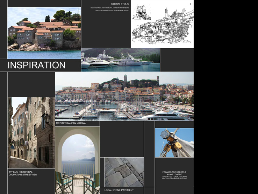Click the hilltop tower in the marina panorama

click(x=125, y=79)
